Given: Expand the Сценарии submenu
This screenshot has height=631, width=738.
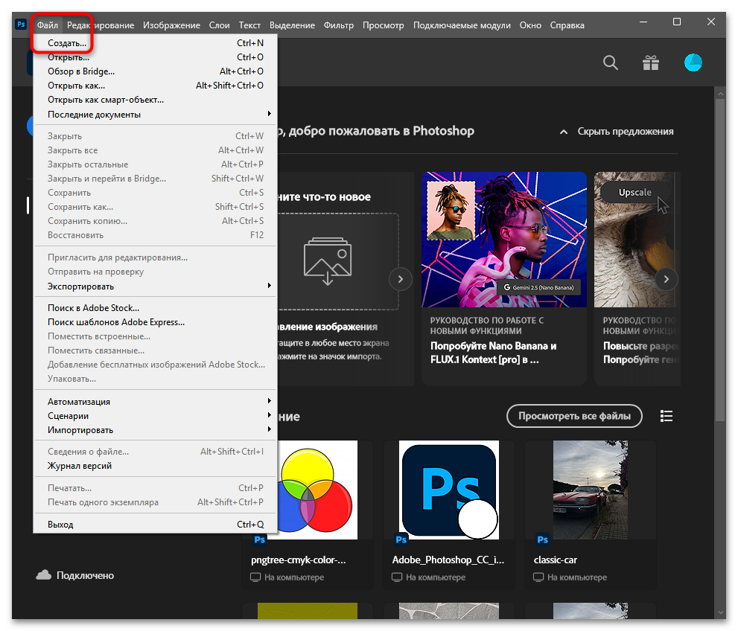Looking at the screenshot, I should click(x=156, y=416).
